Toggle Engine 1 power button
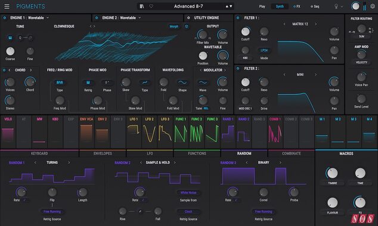This screenshot has height=226, width=378. (5, 18)
